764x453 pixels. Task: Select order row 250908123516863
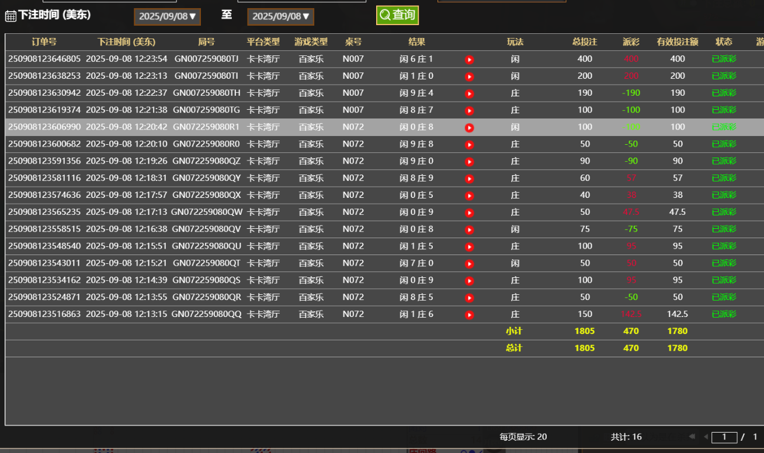(x=44, y=314)
